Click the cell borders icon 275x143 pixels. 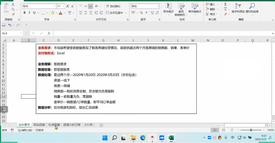(x=43, y=13)
